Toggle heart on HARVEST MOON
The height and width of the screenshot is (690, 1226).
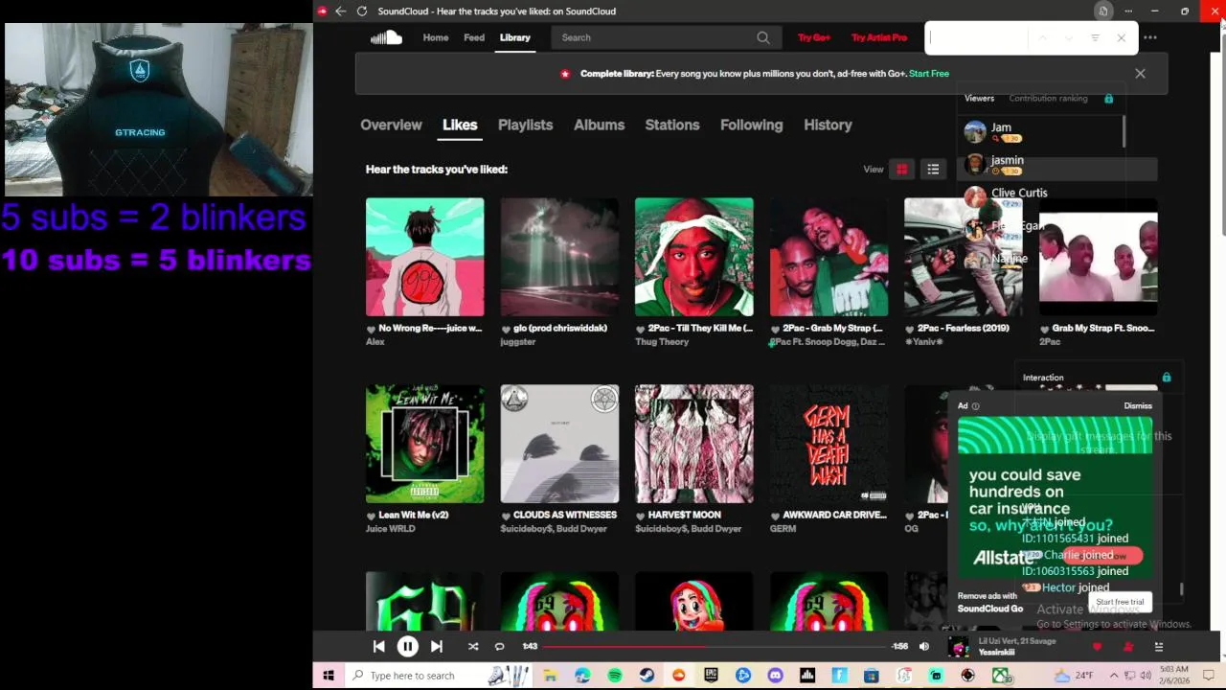(x=641, y=516)
